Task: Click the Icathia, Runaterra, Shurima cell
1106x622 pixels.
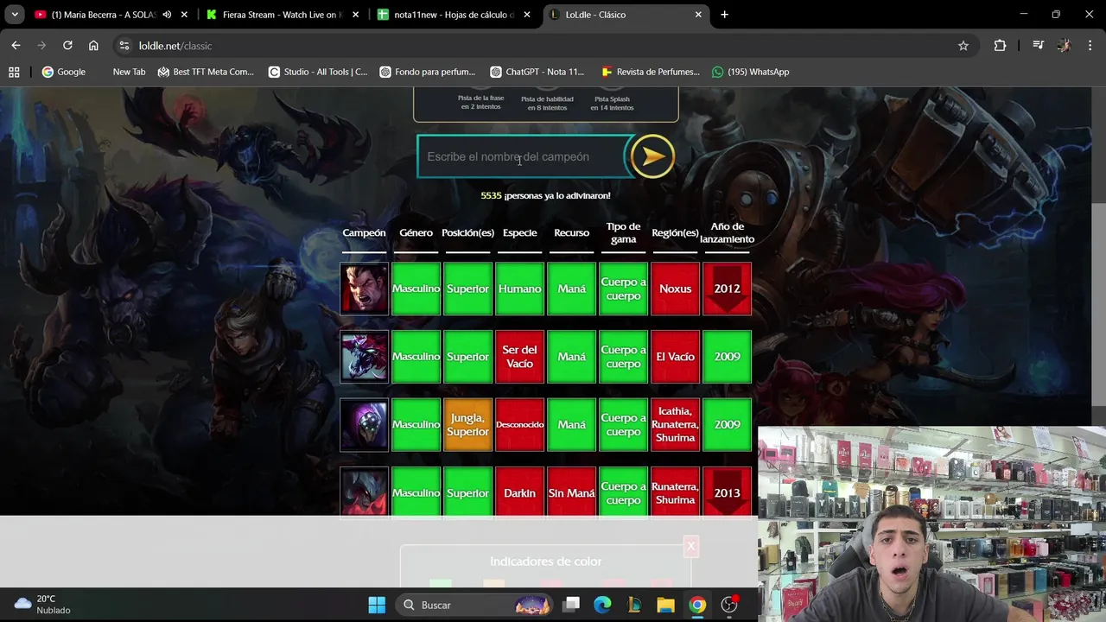Action: 675,424
